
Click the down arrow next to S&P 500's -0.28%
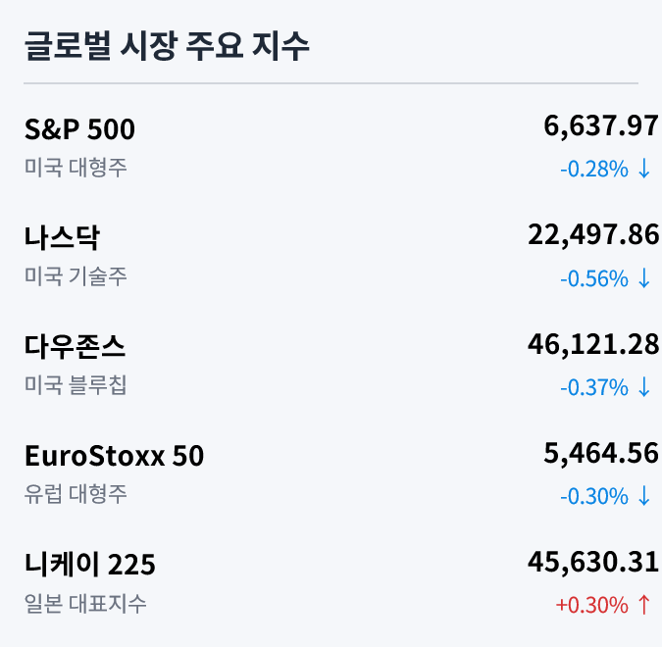tap(644, 170)
